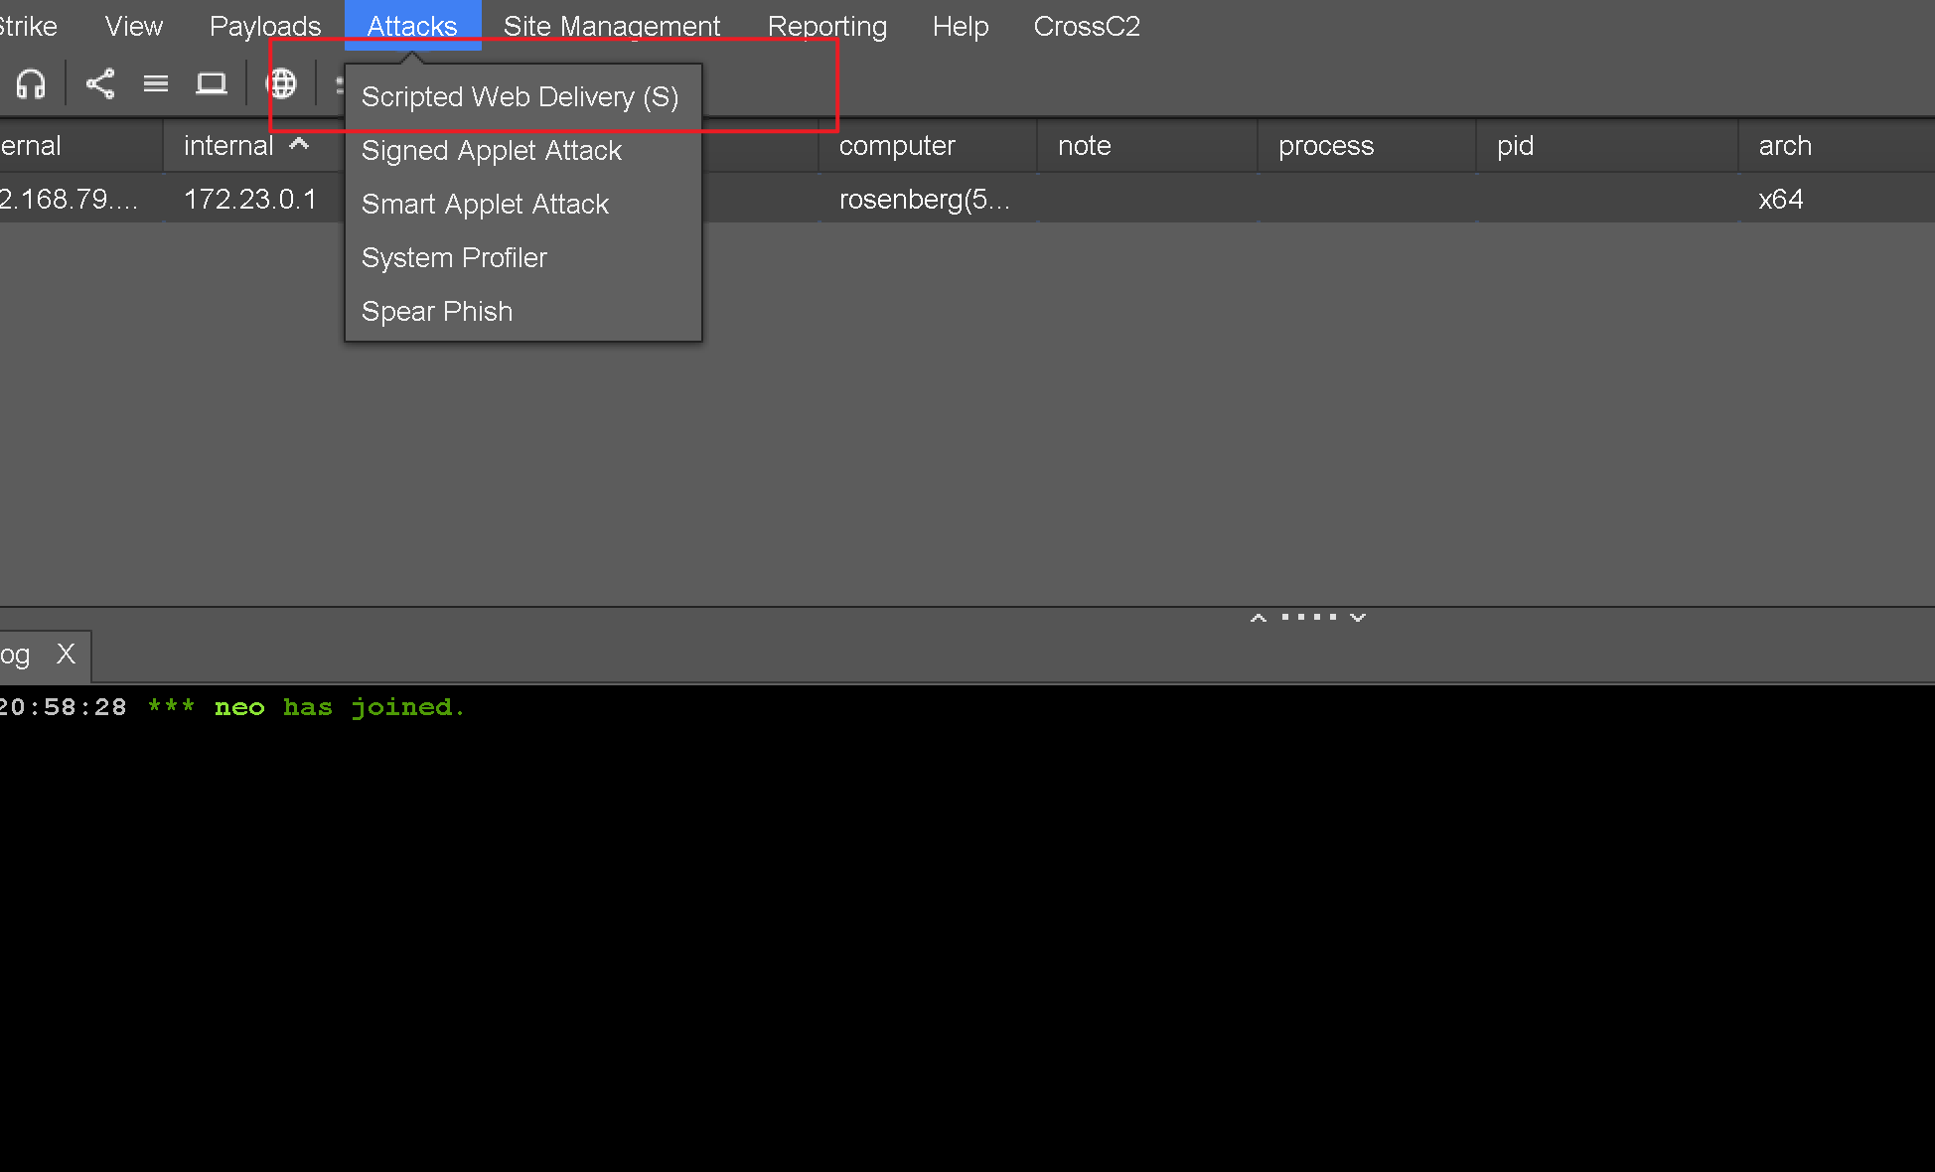
Task: Sort by the computer column header
Action: 897,146
